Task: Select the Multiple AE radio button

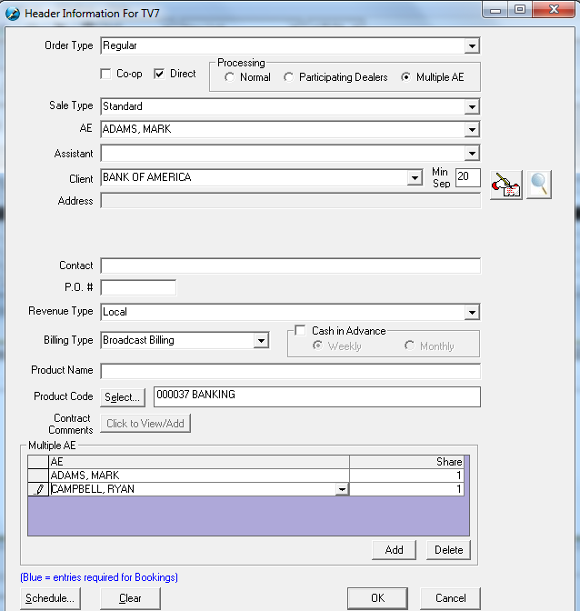Action: (406, 77)
